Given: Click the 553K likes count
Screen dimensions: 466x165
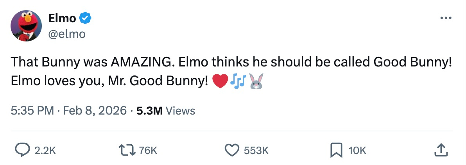Looking at the screenshot, I should [x=256, y=151].
